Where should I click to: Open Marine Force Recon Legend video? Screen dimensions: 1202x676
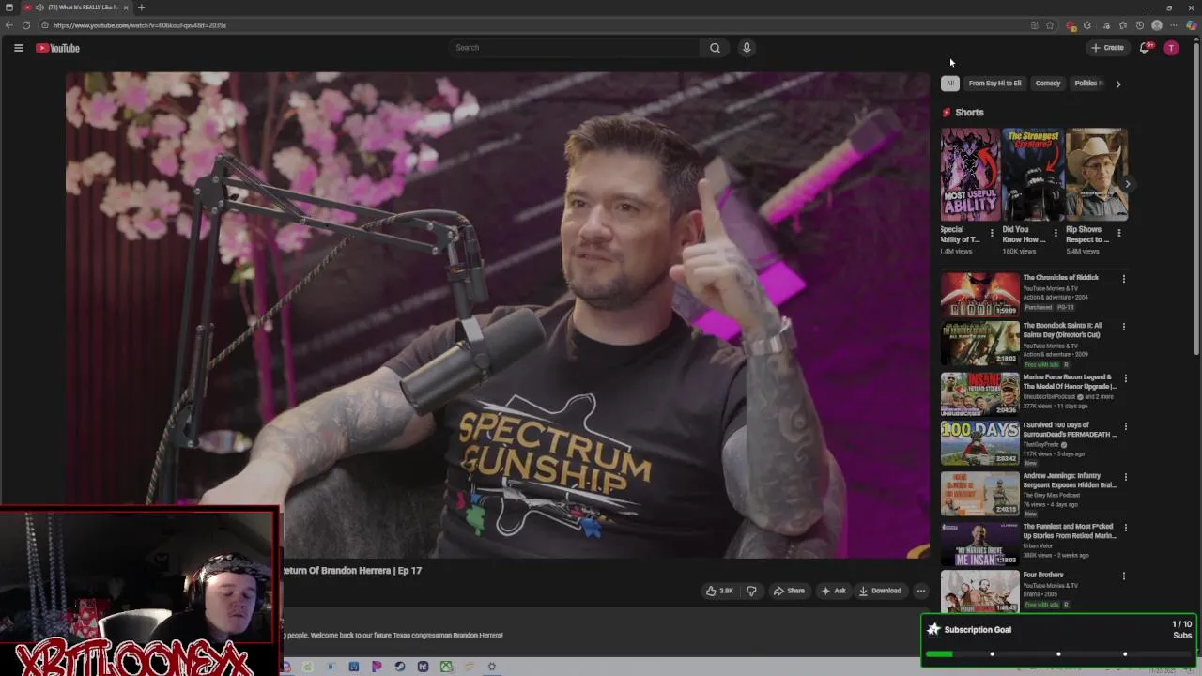(979, 393)
